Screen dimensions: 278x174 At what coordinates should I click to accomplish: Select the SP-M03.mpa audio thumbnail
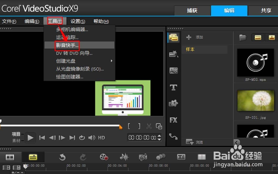[x=255, y=63]
